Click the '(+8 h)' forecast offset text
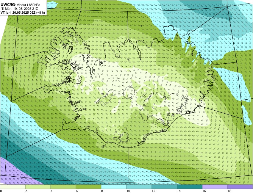This screenshot has height=193, width=253. click(x=41, y=13)
